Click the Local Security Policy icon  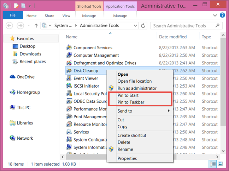point(69,94)
